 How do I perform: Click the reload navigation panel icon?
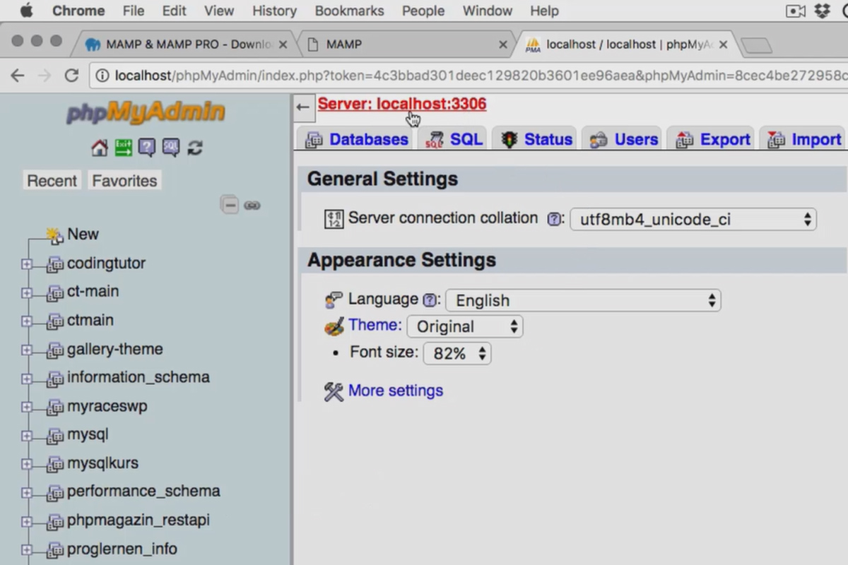195,148
